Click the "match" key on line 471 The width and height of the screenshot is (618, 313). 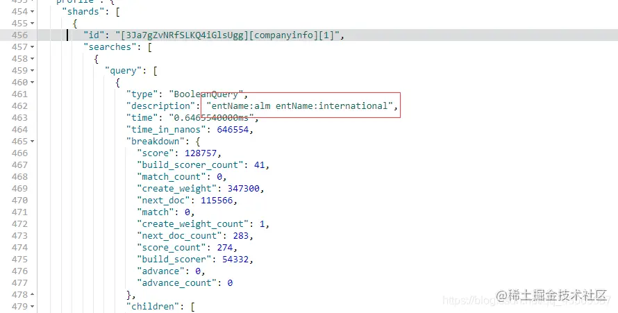click(x=156, y=212)
